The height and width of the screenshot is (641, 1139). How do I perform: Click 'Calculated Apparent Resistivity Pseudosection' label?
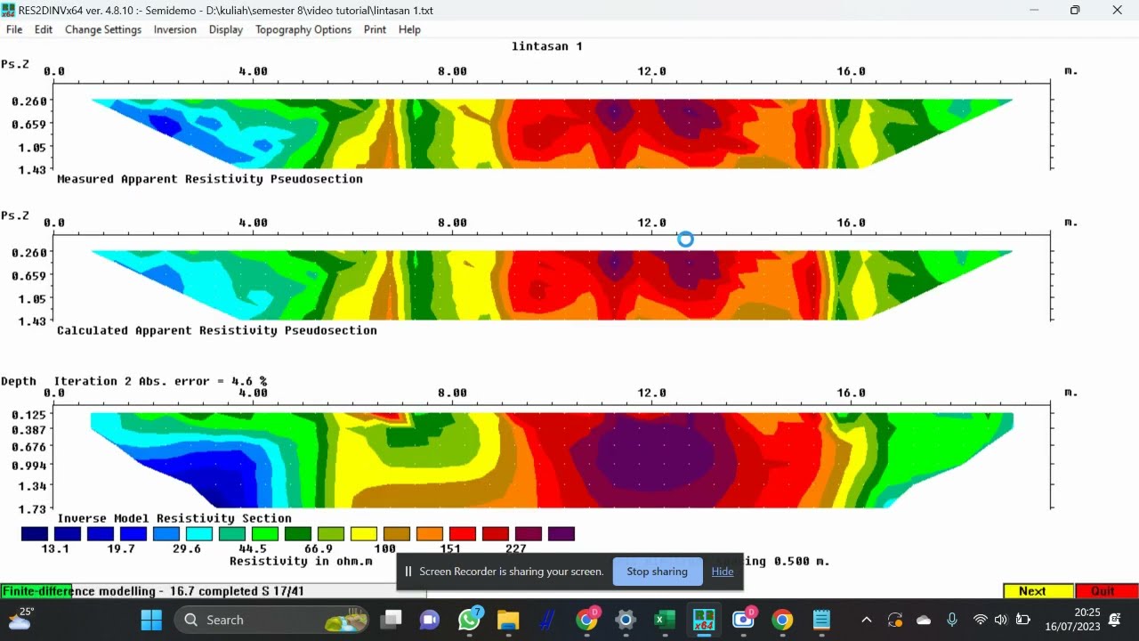[x=217, y=330]
